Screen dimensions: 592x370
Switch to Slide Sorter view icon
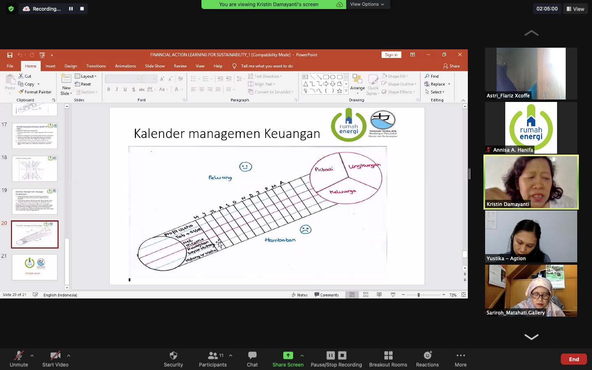365,295
